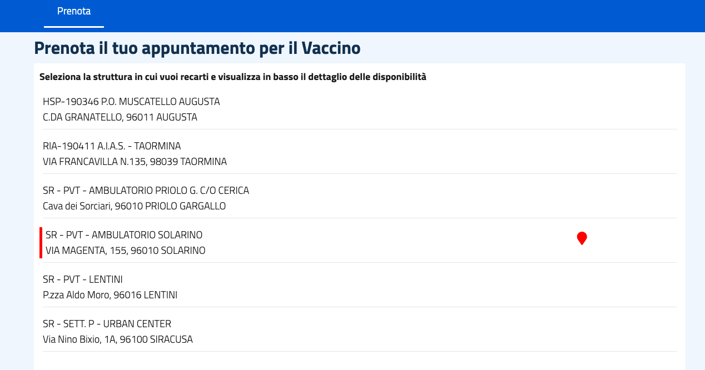Click the white underline indicator under Prenota
705x370 pixels.
coord(73,26)
